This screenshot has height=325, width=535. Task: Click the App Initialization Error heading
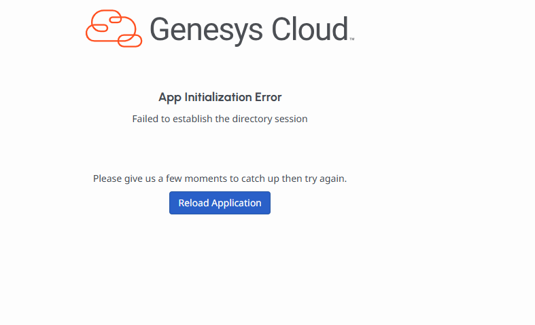click(220, 97)
